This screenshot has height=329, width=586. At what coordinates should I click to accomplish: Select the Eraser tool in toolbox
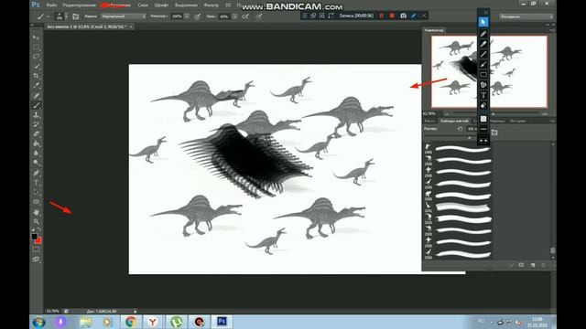36,134
